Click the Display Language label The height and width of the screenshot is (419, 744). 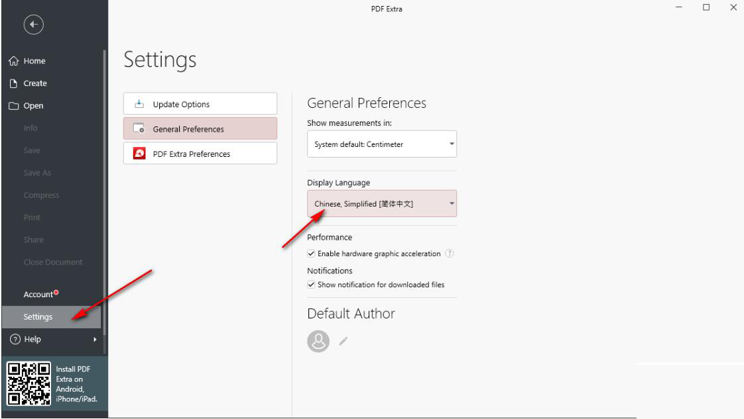(x=338, y=183)
